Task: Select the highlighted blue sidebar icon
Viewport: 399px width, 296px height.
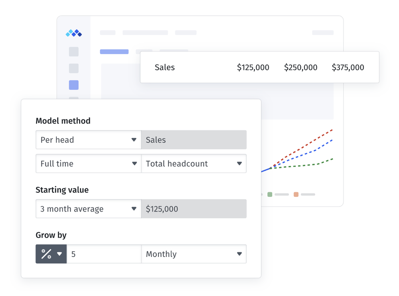Action: coord(74,85)
